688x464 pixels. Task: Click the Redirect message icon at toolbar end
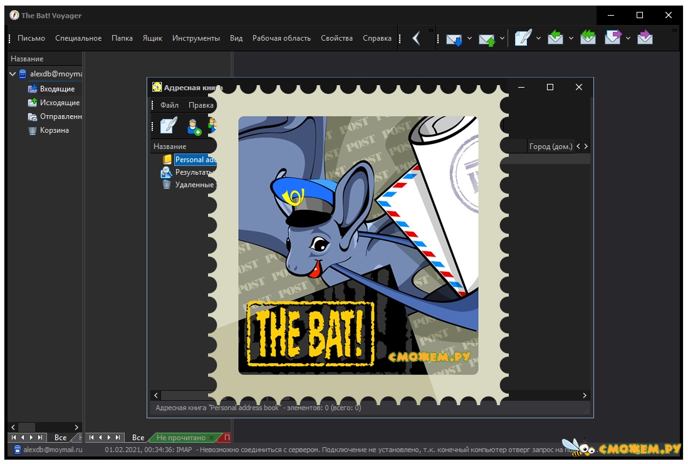(645, 38)
